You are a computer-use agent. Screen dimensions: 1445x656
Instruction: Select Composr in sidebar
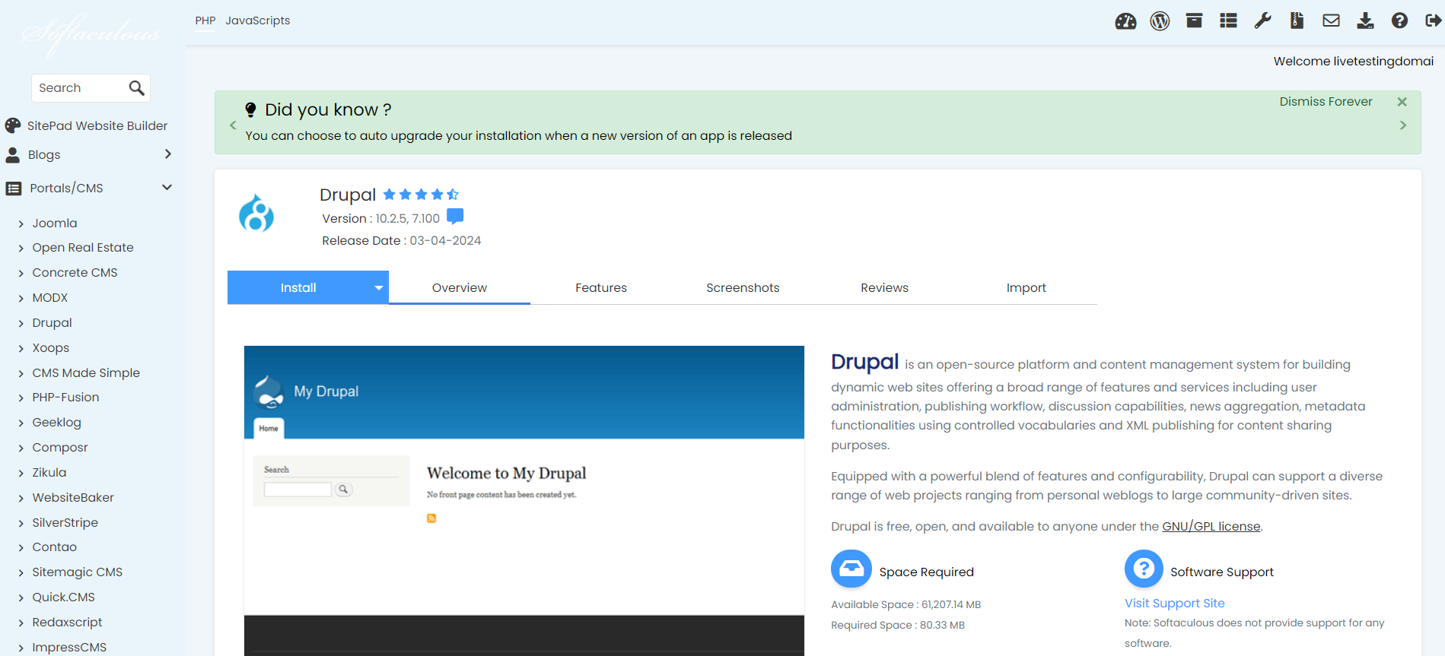(x=60, y=448)
